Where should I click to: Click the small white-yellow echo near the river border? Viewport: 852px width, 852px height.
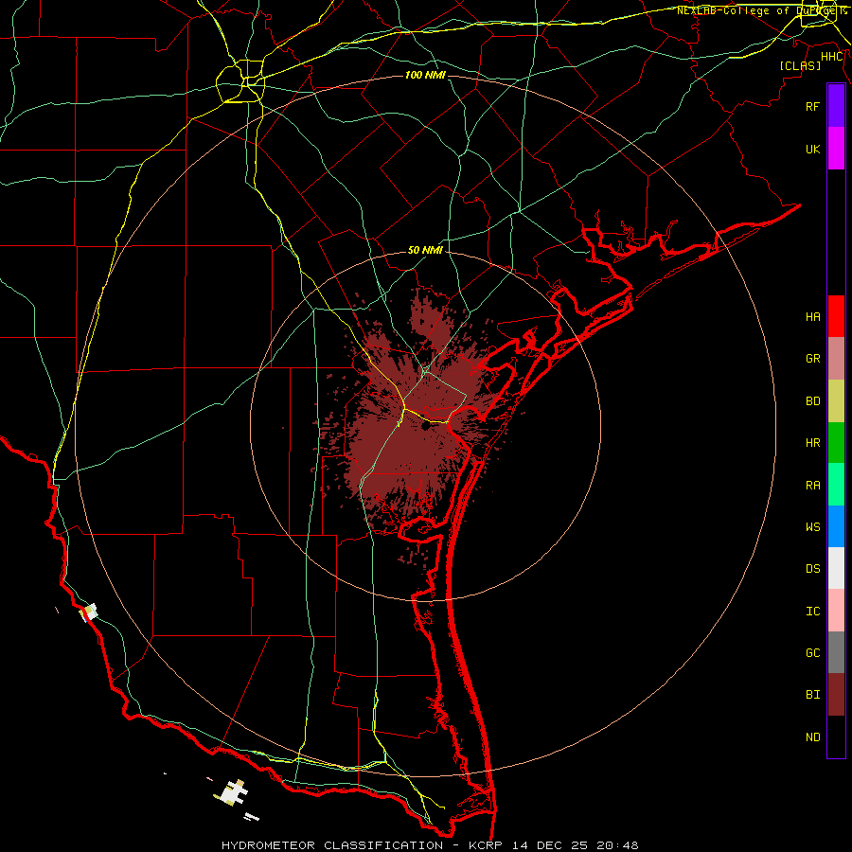[89, 612]
